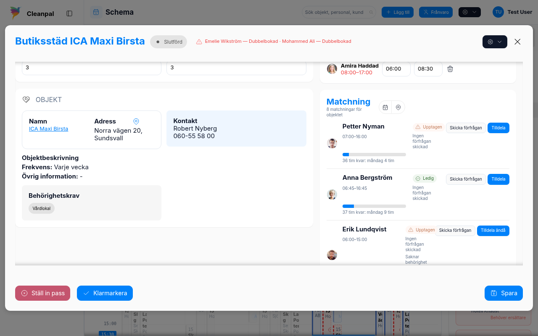Image resolution: width=538 pixels, height=336 pixels.
Task: Click the Mohammed Ali Dubbelbokad warning text
Action: point(316,42)
